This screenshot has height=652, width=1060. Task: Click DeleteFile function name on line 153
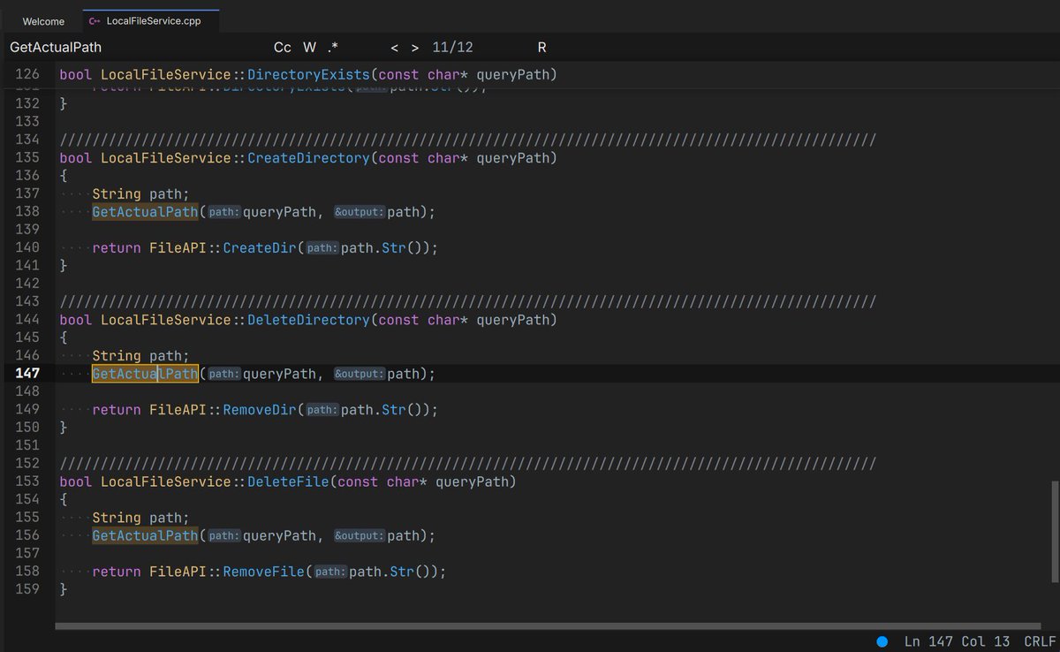click(x=288, y=481)
